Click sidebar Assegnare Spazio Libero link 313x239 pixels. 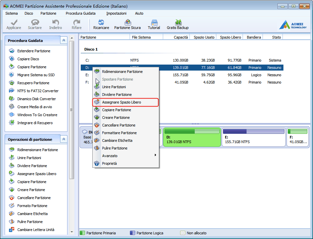click(x=37, y=174)
